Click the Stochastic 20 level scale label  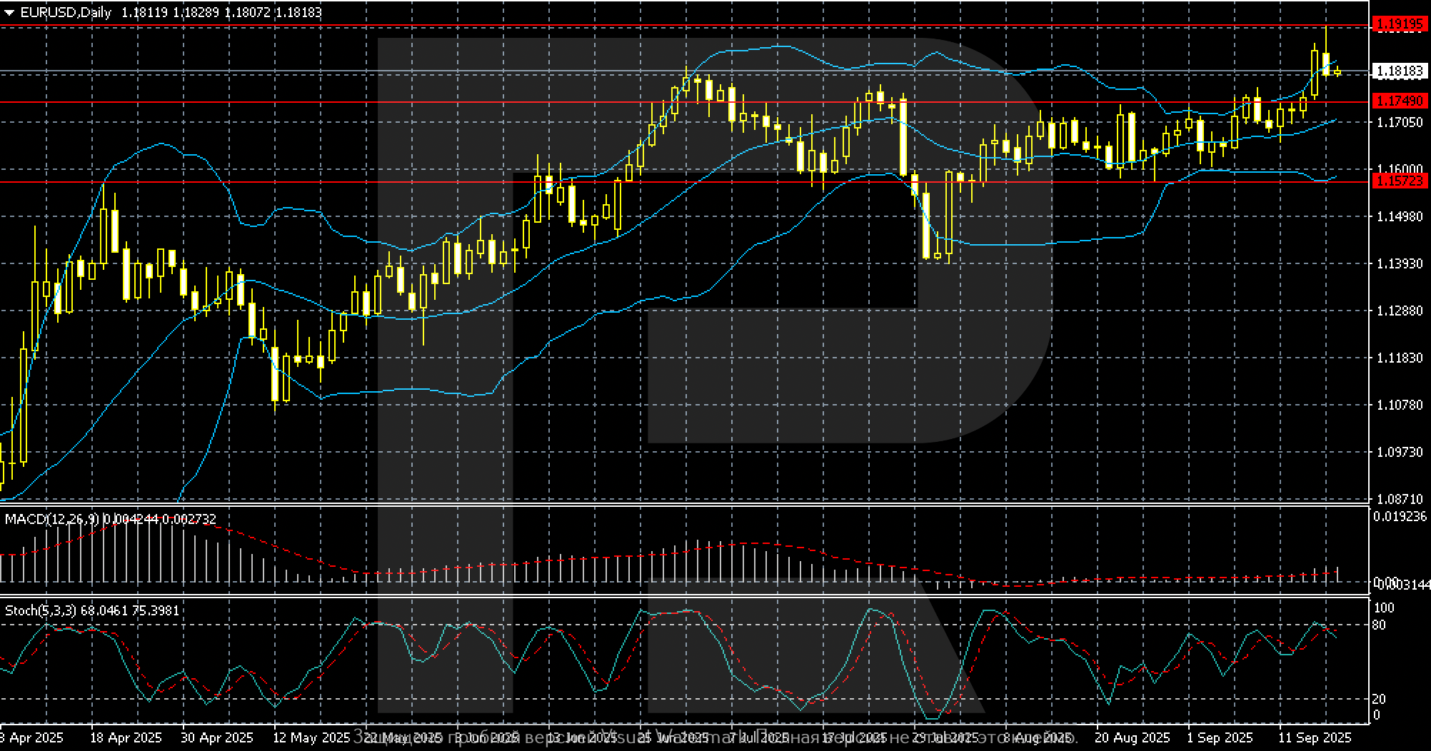coord(1380,699)
